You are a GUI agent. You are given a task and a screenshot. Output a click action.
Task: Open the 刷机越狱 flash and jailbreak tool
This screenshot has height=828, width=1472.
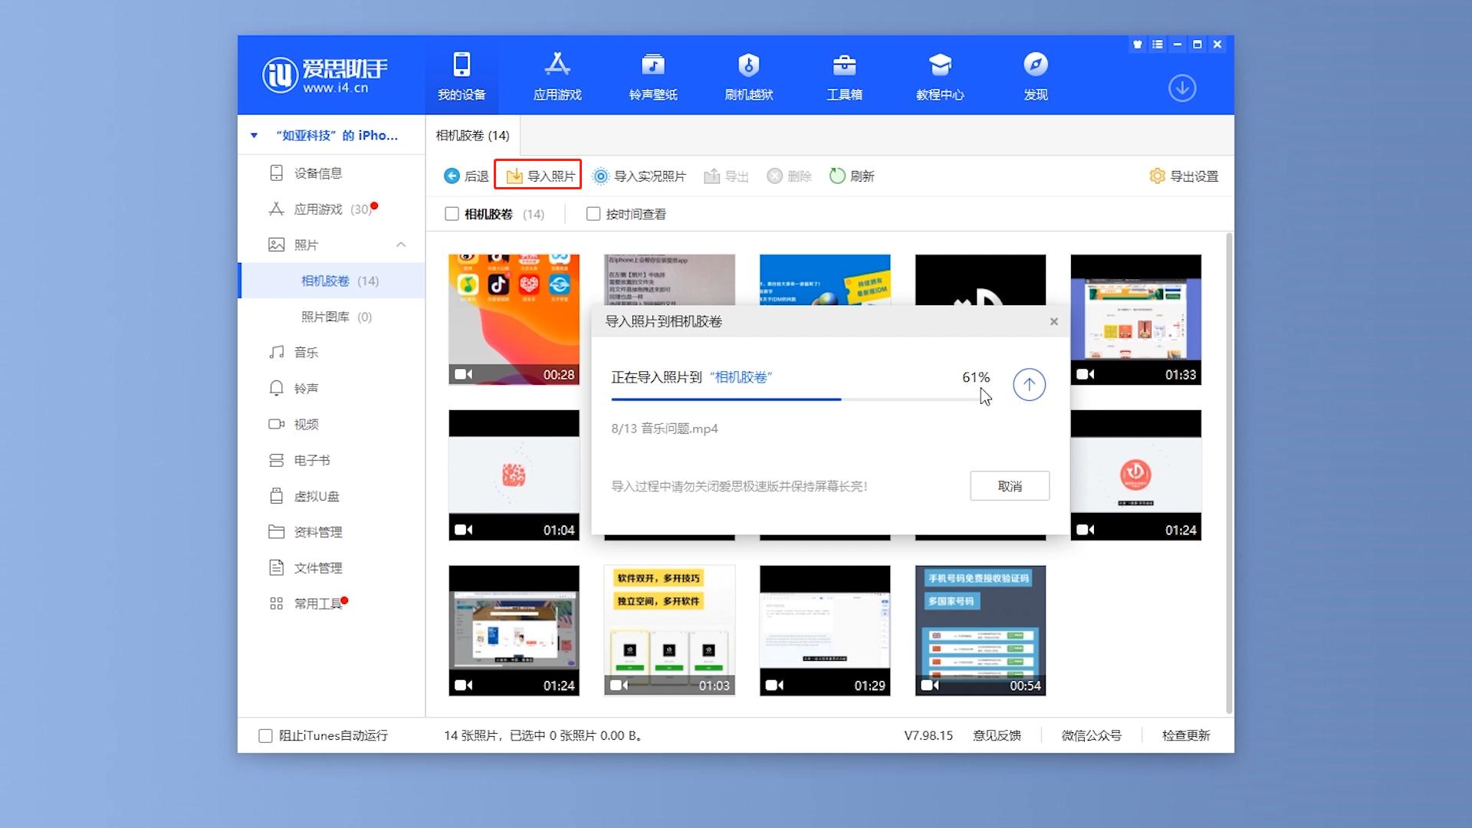(748, 74)
